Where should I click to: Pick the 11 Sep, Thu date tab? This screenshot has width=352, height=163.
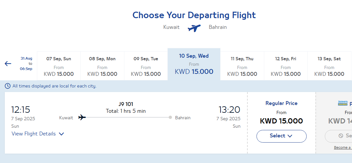click(x=242, y=66)
